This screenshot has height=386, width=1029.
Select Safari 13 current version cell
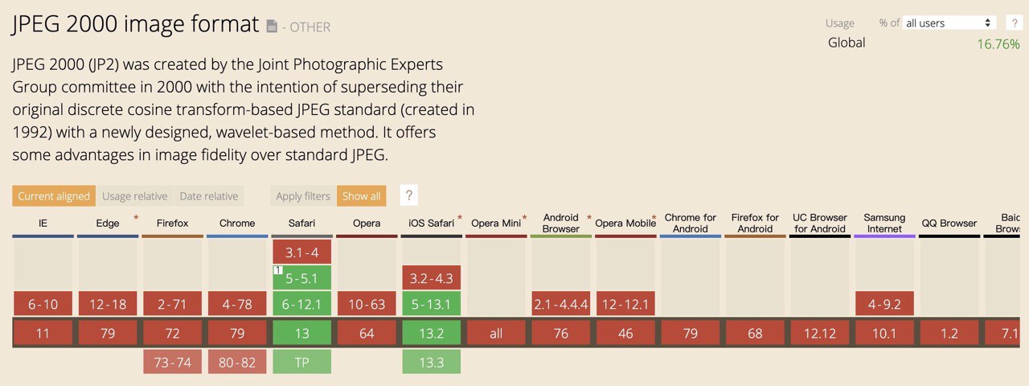click(x=301, y=334)
